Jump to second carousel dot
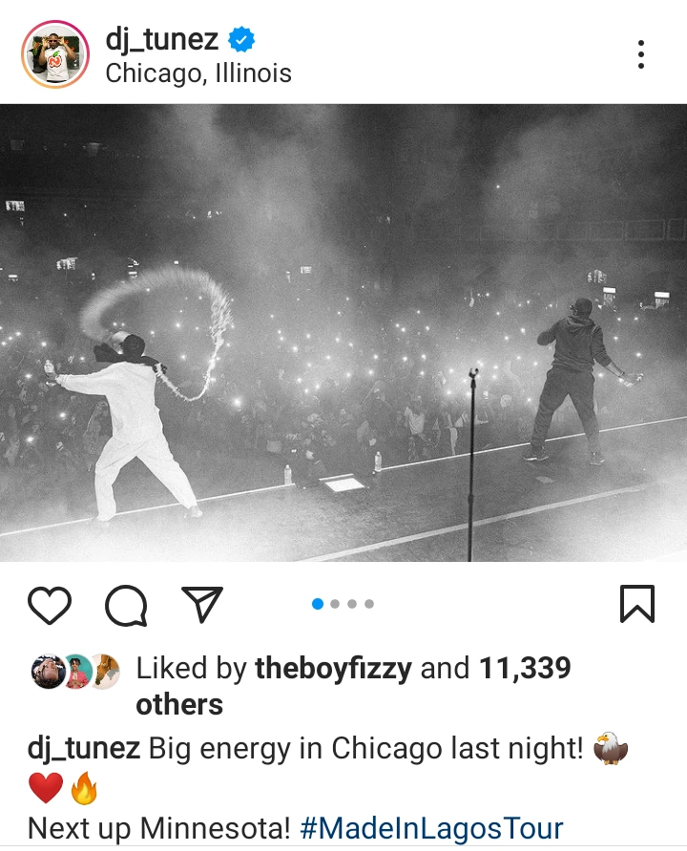Image resolution: width=687 pixels, height=851 pixels. coord(335,604)
